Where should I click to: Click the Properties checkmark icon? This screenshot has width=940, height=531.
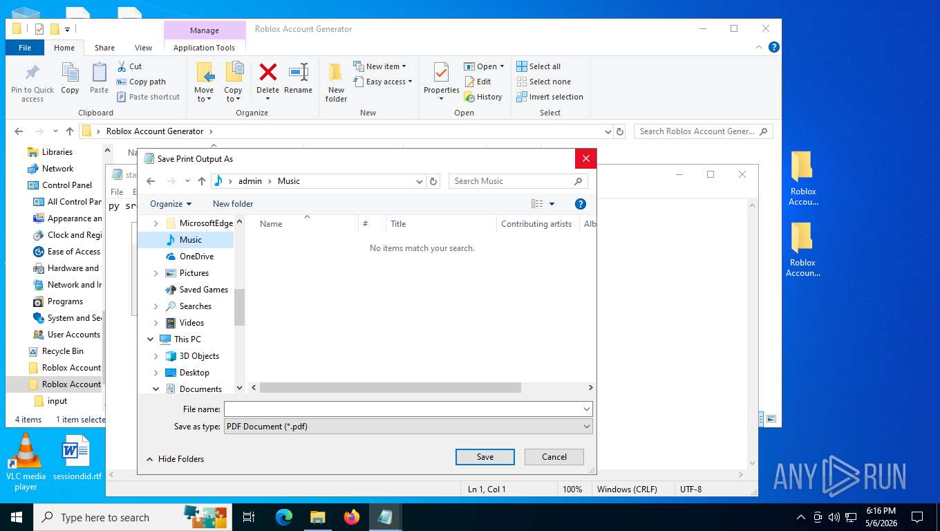(x=441, y=72)
